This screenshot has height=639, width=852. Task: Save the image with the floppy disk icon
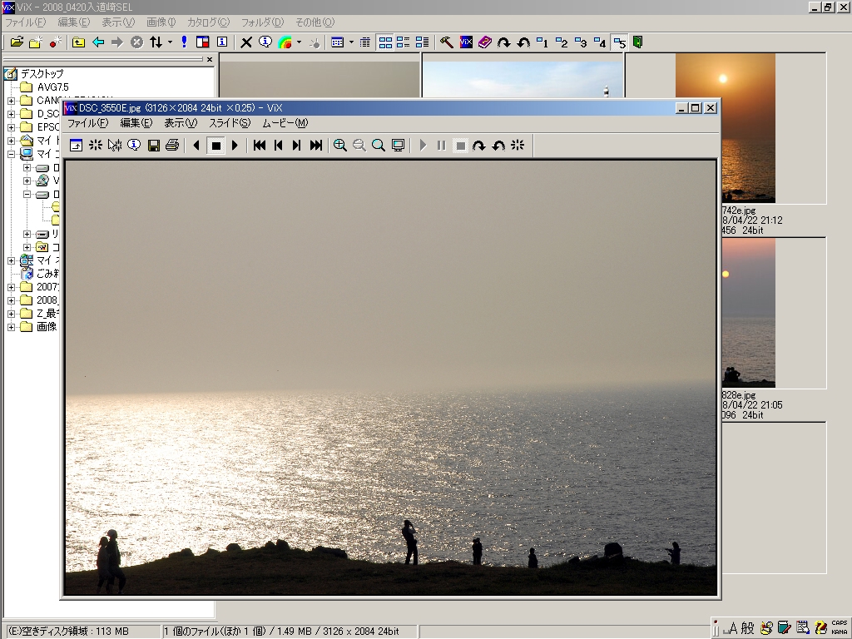tap(153, 146)
